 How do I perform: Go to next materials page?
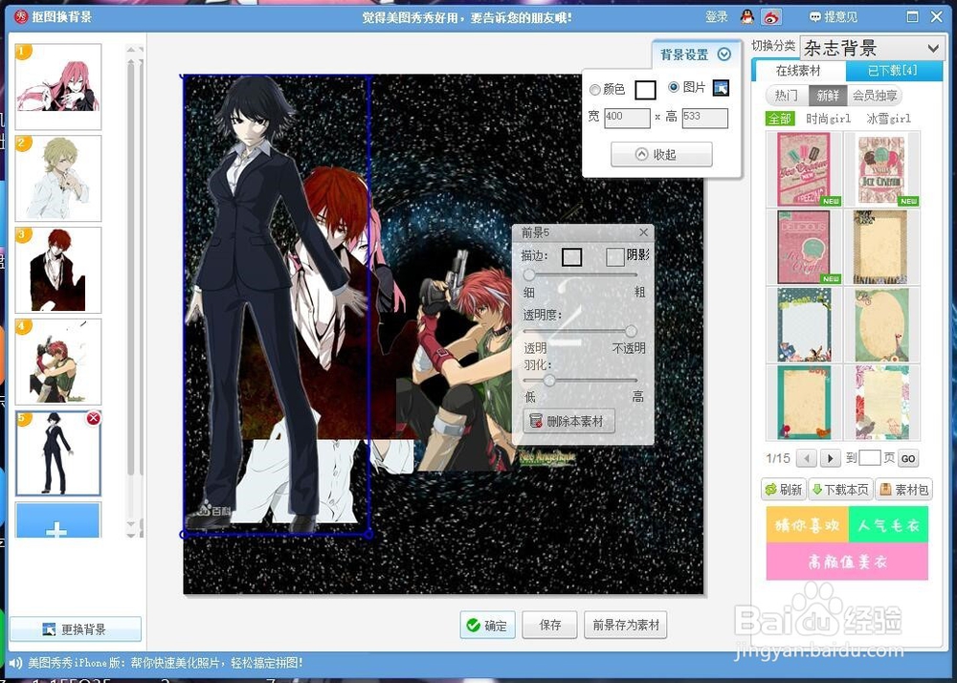click(830, 458)
